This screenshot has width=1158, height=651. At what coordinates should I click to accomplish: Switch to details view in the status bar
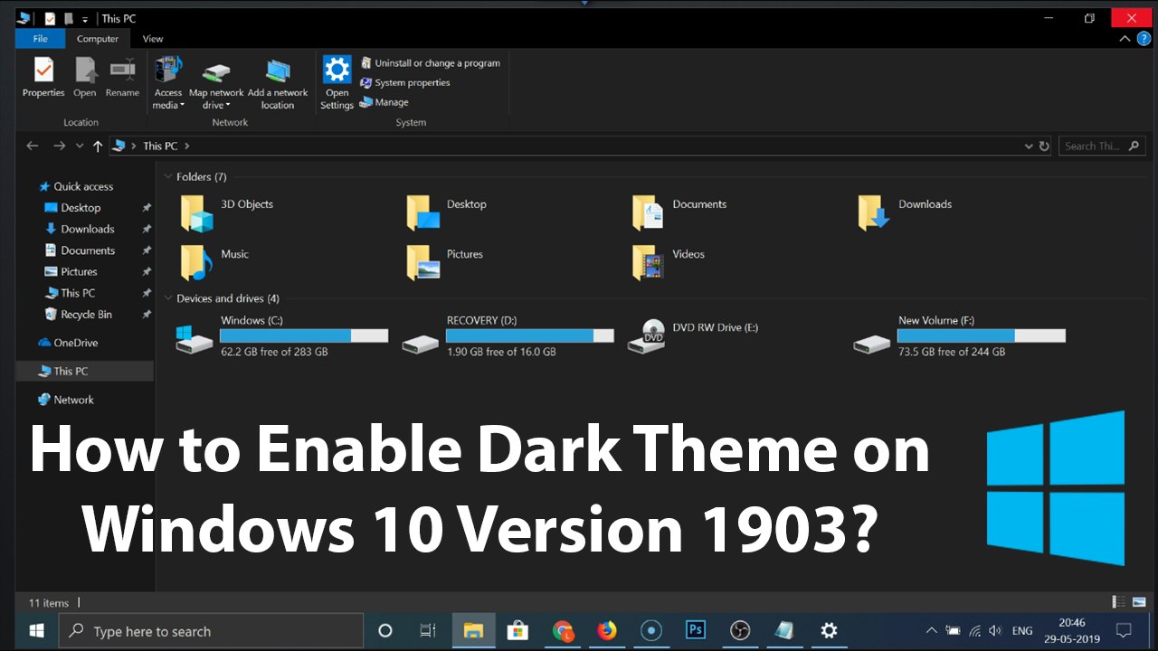coord(1118,602)
